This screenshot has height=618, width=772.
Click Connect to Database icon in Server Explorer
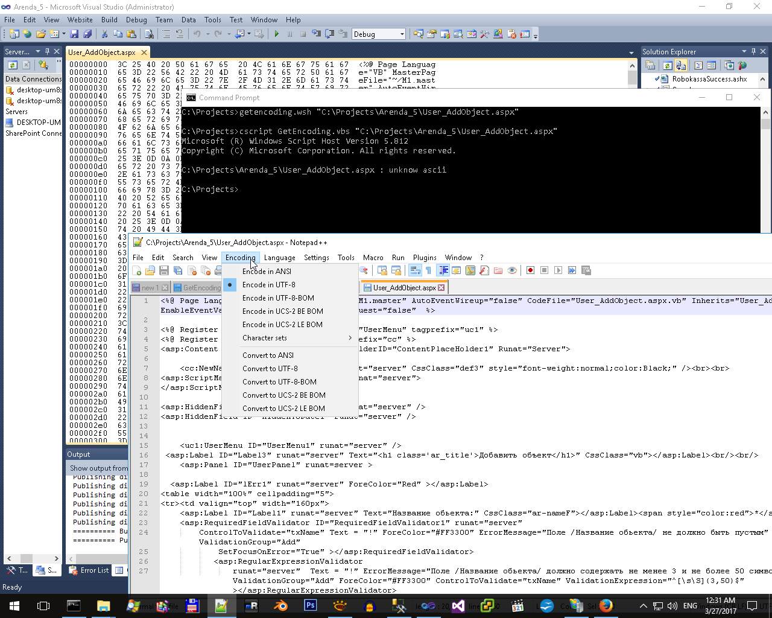[43, 65]
